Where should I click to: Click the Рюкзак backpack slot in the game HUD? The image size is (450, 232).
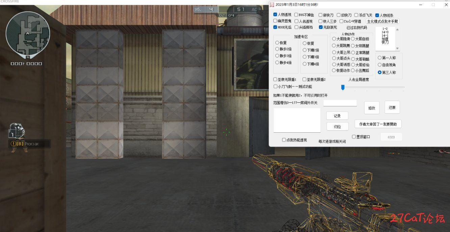30,144
